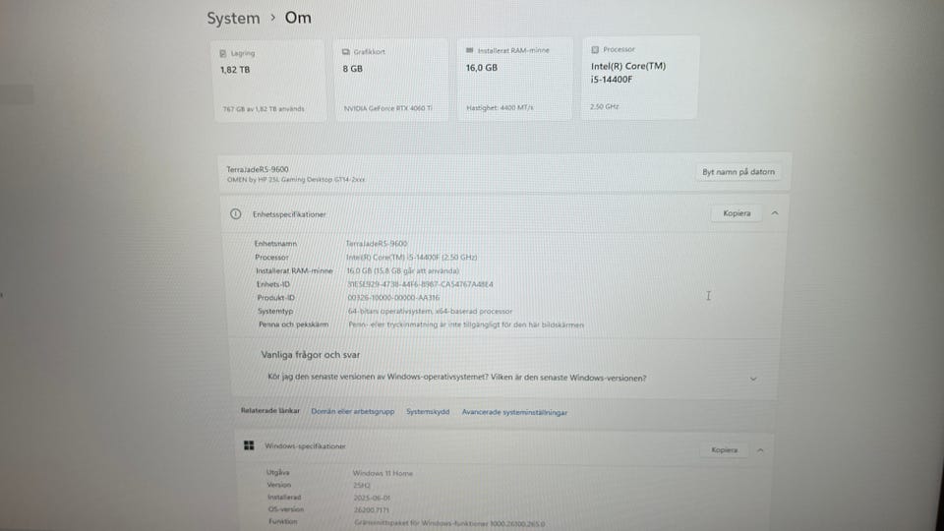This screenshot has width=944, height=531.
Task: Copy device specifications with Kopiera
Action: [737, 213]
